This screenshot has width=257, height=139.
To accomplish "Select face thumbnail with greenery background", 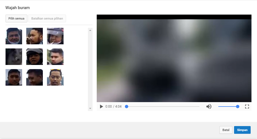I will coord(55,57).
